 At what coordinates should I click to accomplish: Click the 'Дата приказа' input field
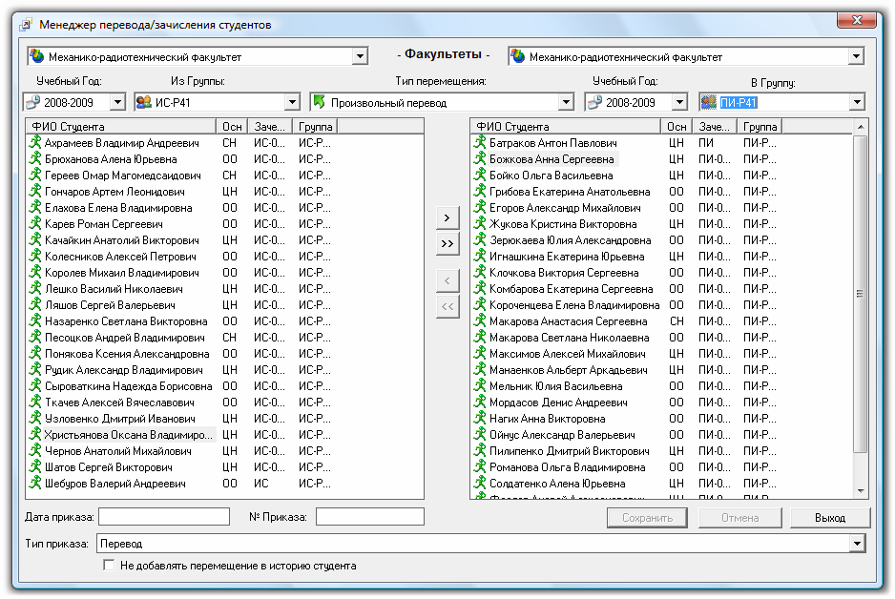(x=164, y=517)
